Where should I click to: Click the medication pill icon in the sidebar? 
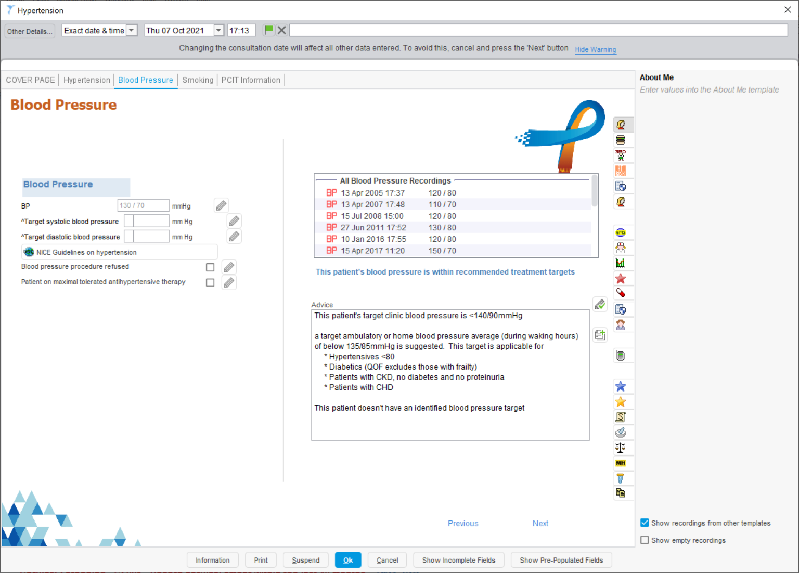coord(622,293)
